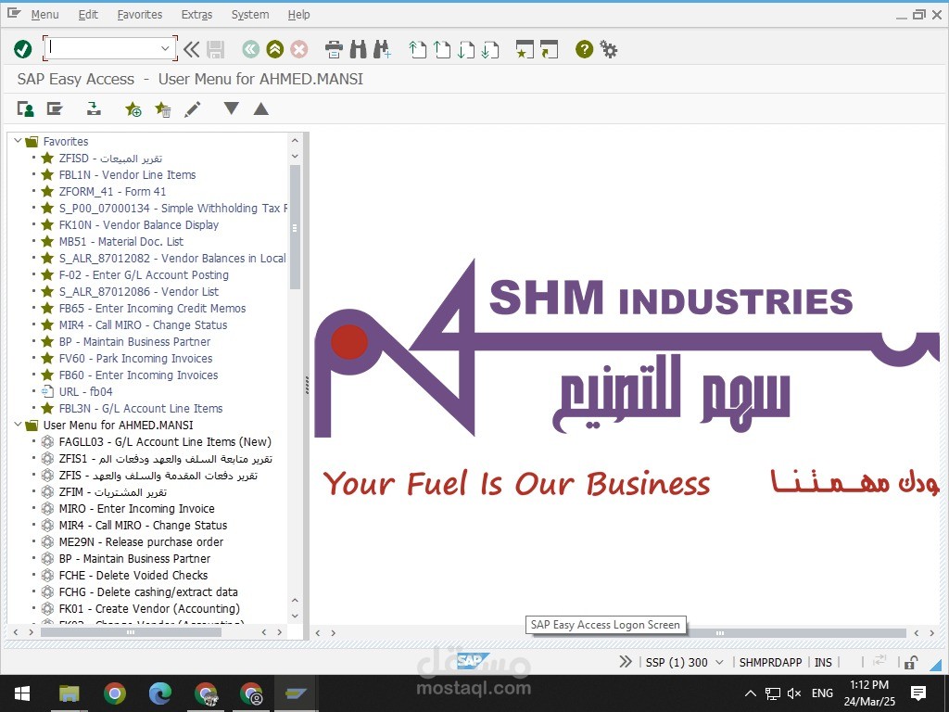Expand the status bar double-arrow
This screenshot has height=712, width=949.
coord(626,662)
